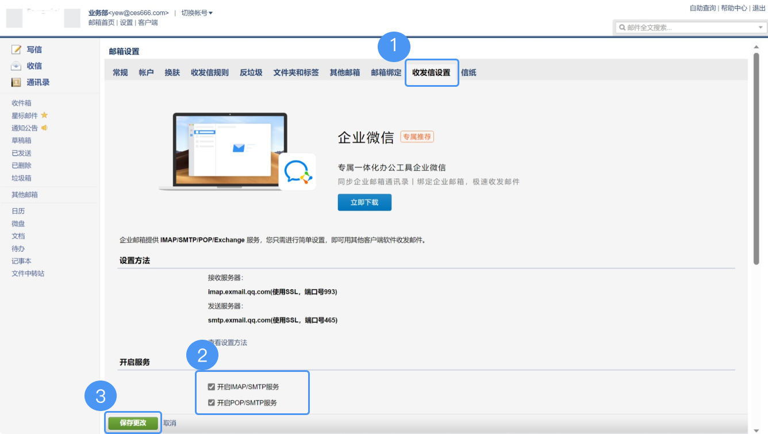Click the smtp.exmail.qq.com server text
768x434 pixels.
coord(272,320)
